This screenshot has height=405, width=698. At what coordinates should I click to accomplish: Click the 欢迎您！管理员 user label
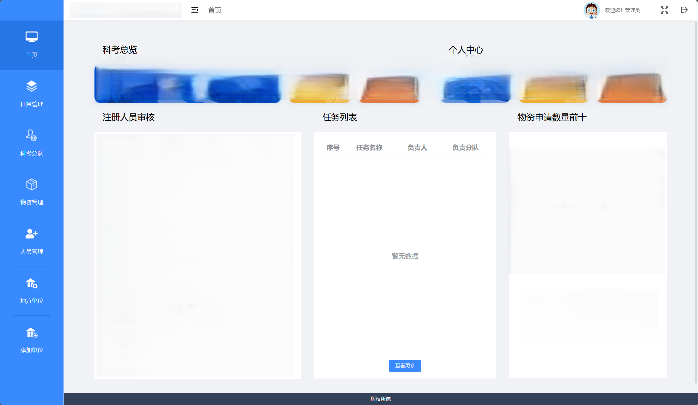[622, 10]
